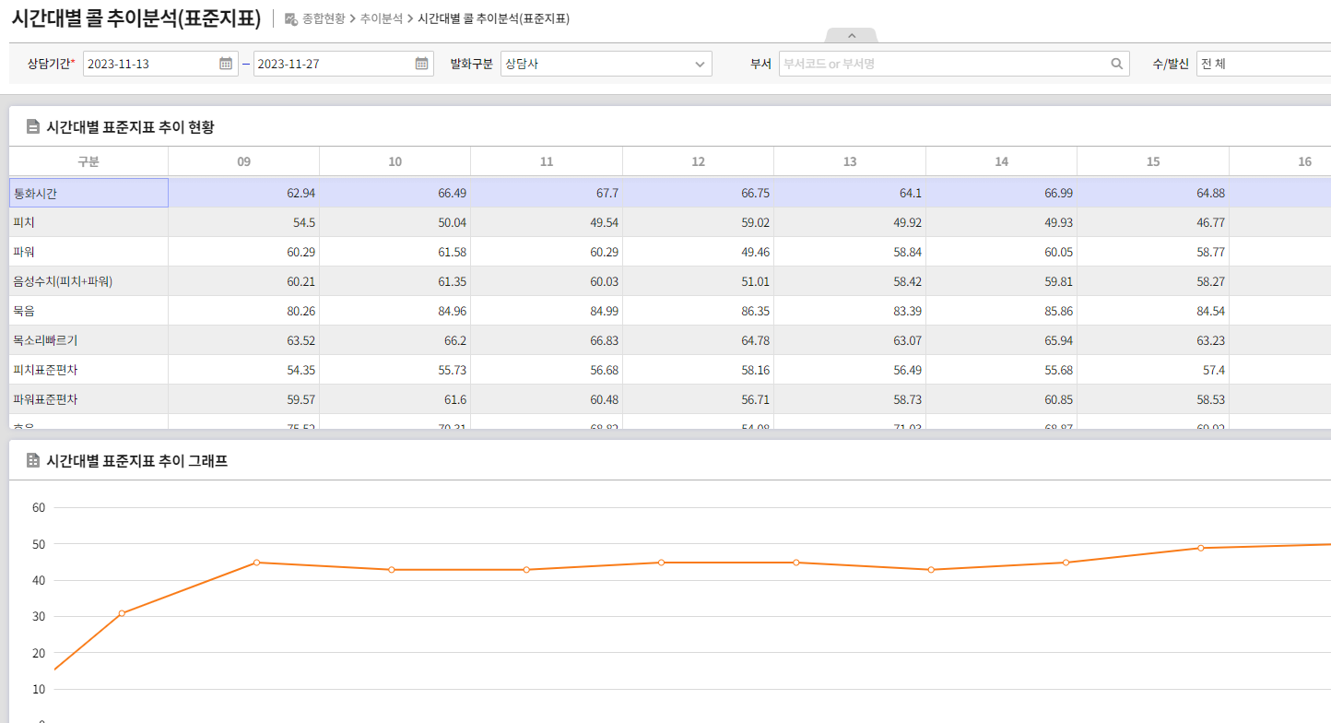Viewport: 1331px width, 723px height.
Task: Click cell 64.88 in 통화시간 row
Action: pos(1153,193)
